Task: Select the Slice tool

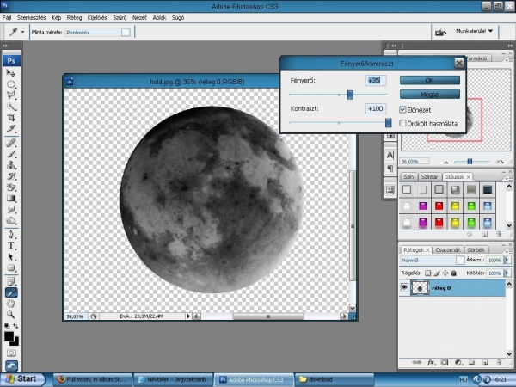Action: pos(11,129)
